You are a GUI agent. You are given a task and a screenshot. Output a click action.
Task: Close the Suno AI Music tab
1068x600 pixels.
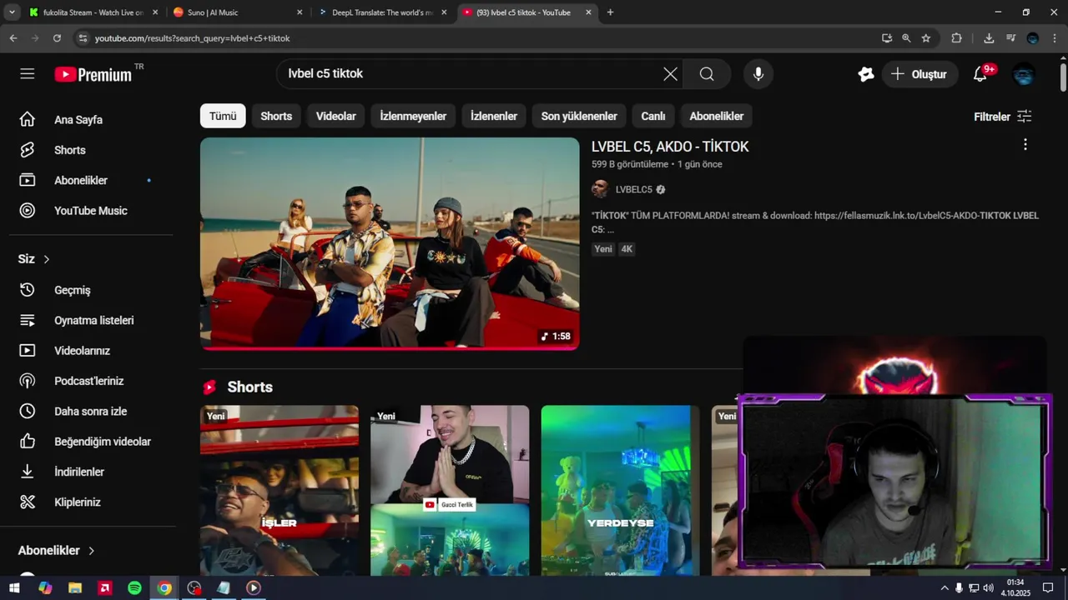(x=300, y=12)
